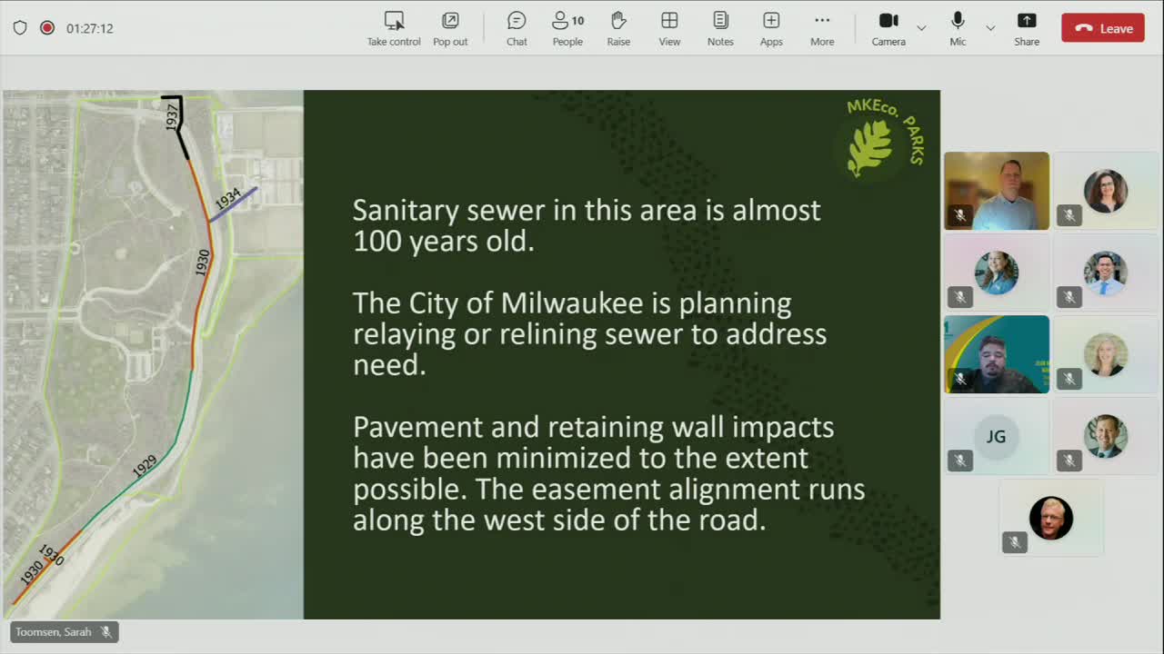Click the 01:27:12 meeting timer
Image resolution: width=1164 pixels, height=654 pixels.
(90, 28)
